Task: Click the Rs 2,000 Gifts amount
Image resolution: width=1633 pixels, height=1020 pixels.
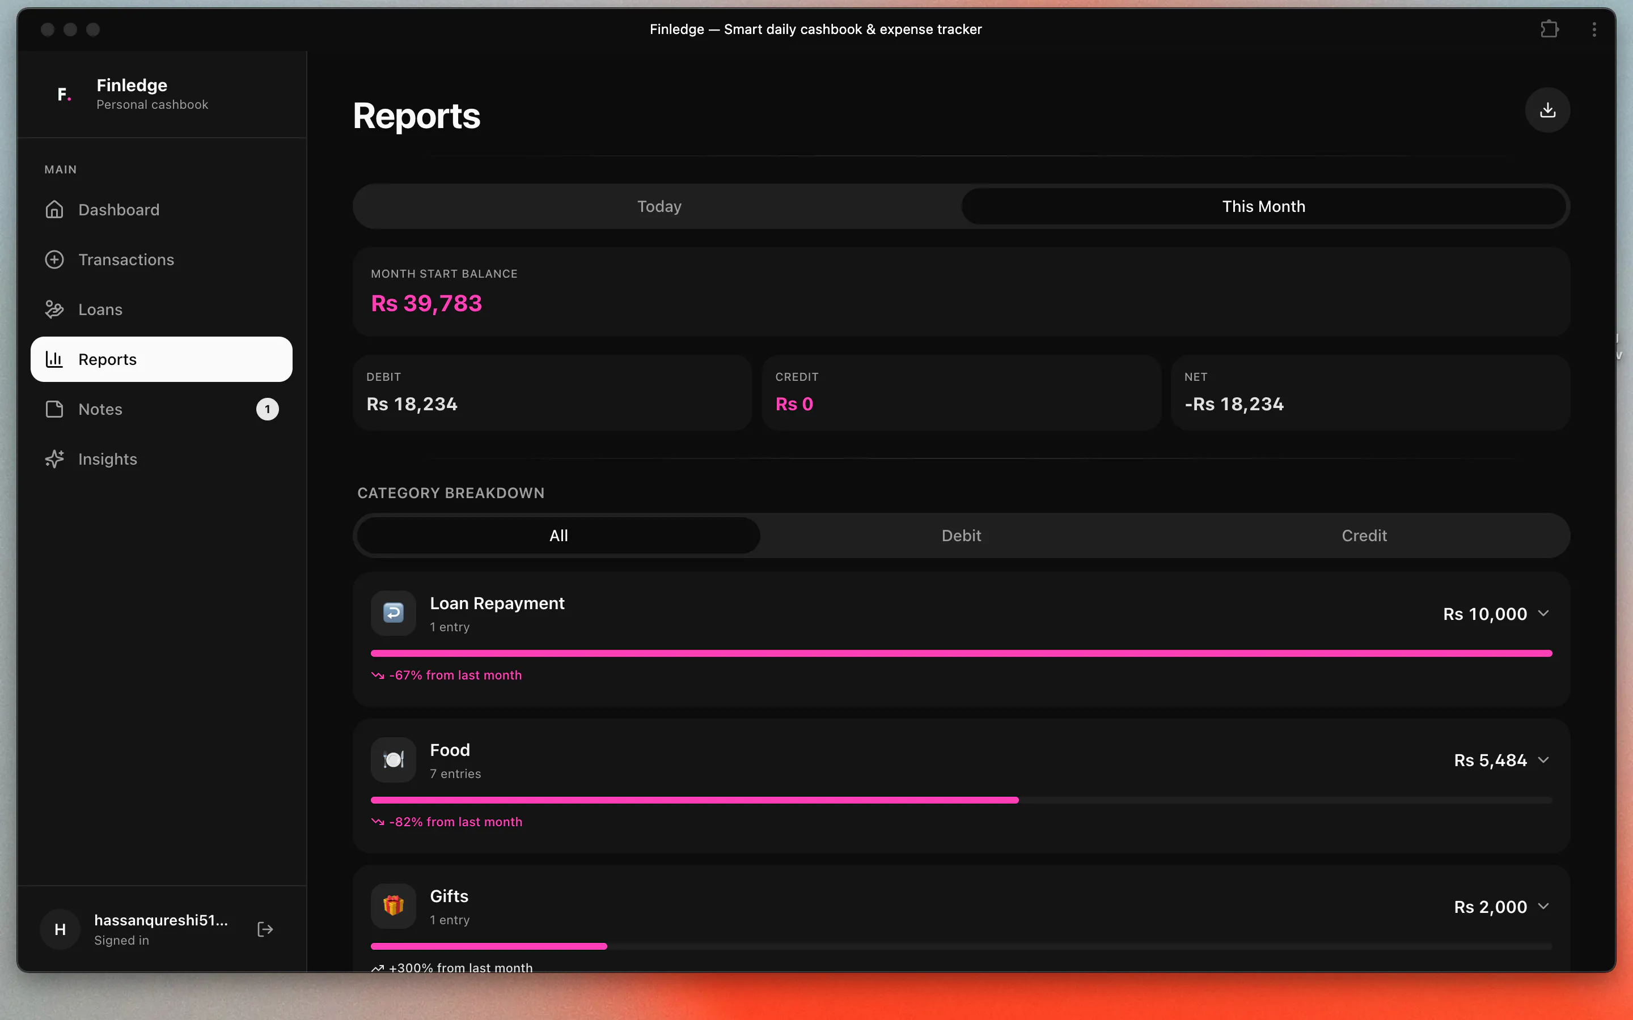Action: pos(1490,907)
